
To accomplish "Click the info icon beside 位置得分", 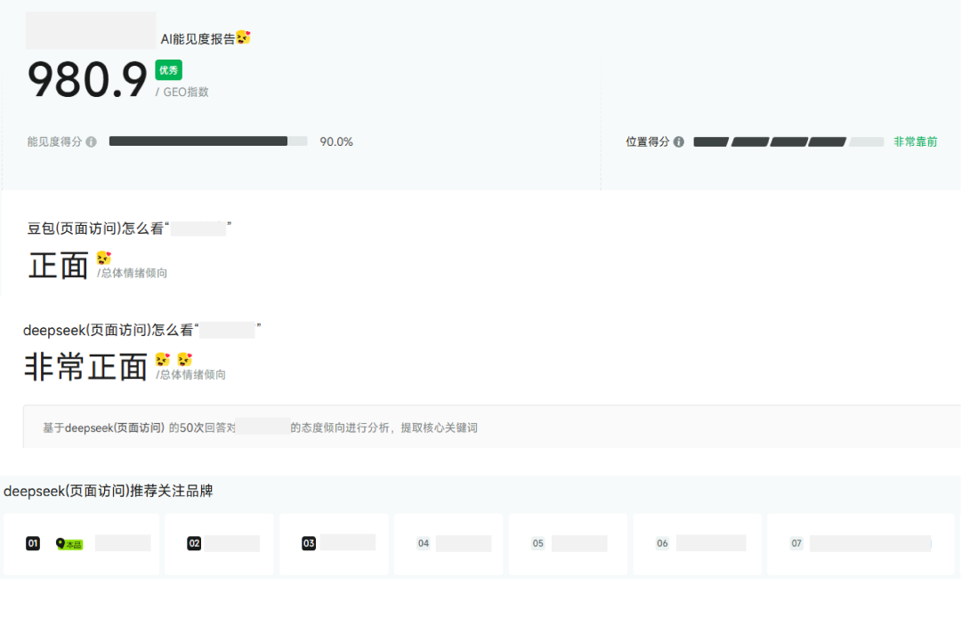I will tap(678, 142).
